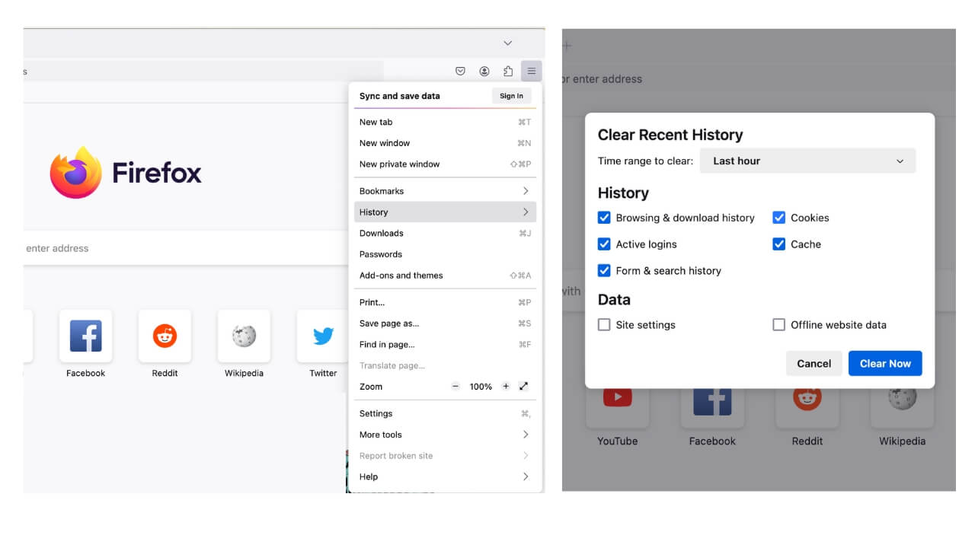Open the Extensions puzzle-piece icon

pyautogui.click(x=508, y=70)
